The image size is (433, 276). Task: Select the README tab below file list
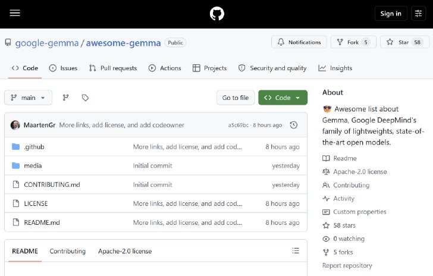point(25,251)
